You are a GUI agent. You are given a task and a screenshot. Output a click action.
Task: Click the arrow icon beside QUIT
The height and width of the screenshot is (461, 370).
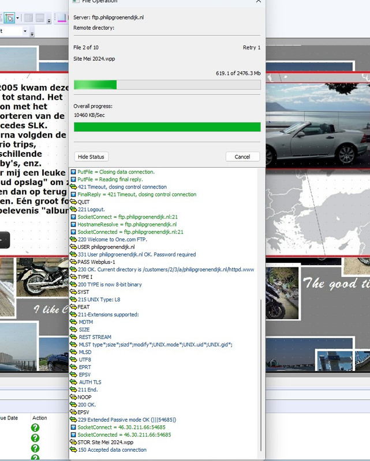point(73,202)
